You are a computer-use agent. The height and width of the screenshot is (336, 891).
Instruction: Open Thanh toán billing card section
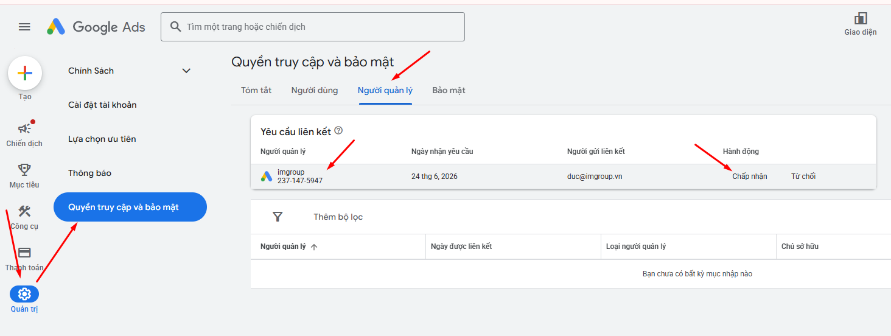pos(24,258)
